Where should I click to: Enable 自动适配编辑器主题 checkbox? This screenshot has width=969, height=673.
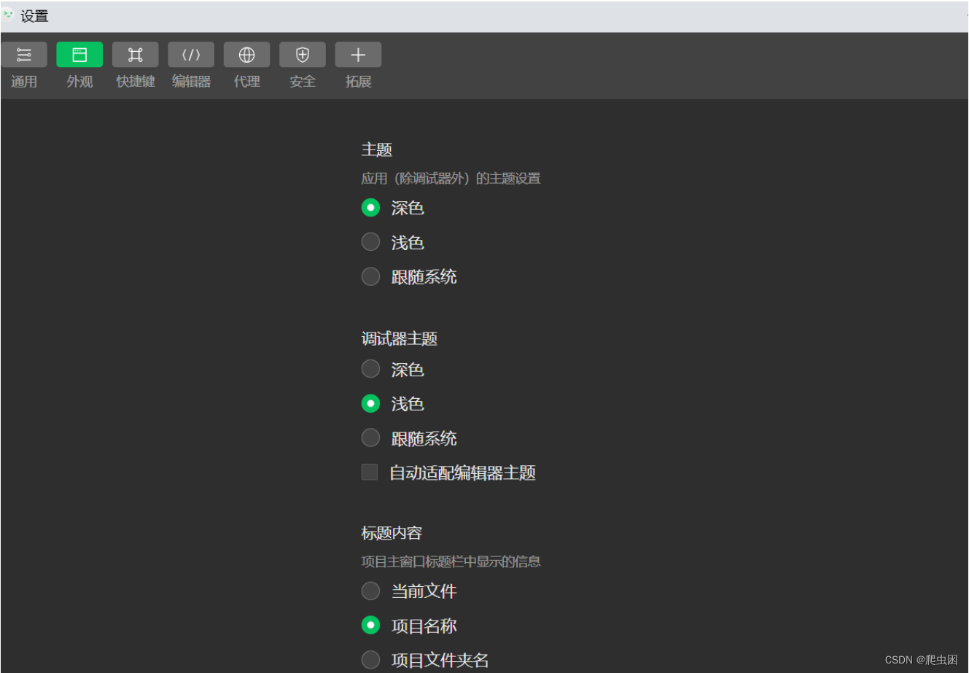(x=370, y=472)
